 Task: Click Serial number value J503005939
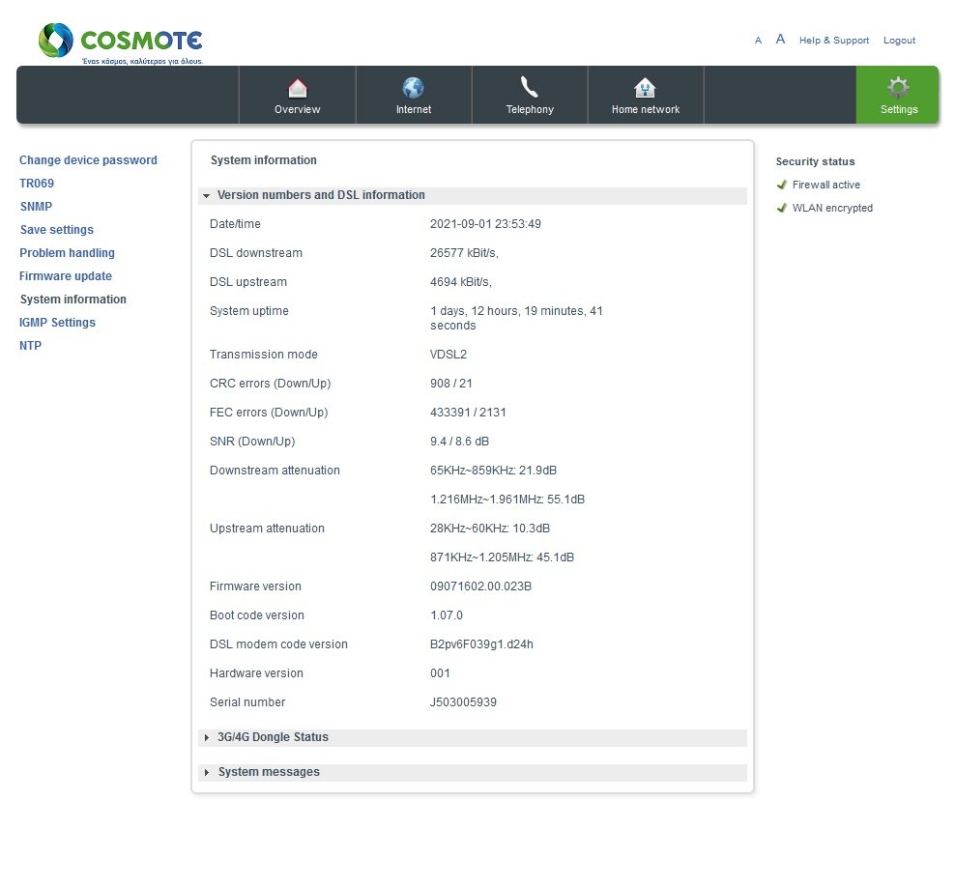(x=464, y=702)
